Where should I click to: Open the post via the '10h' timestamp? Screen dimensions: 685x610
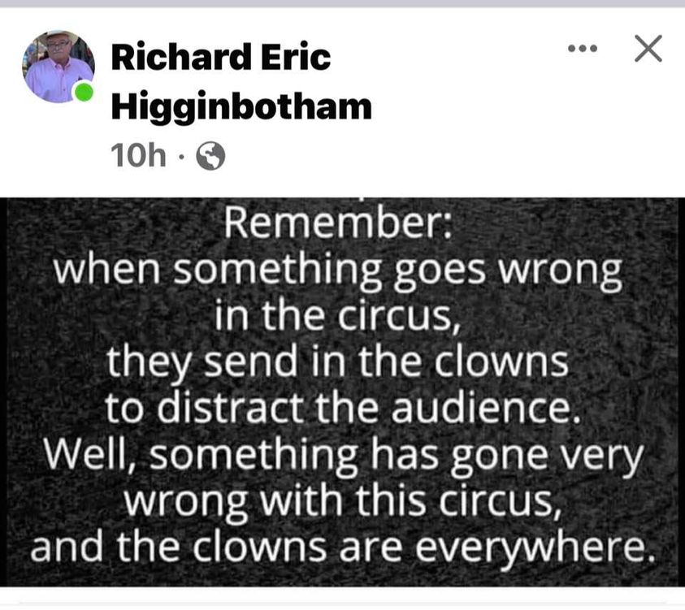[138, 155]
